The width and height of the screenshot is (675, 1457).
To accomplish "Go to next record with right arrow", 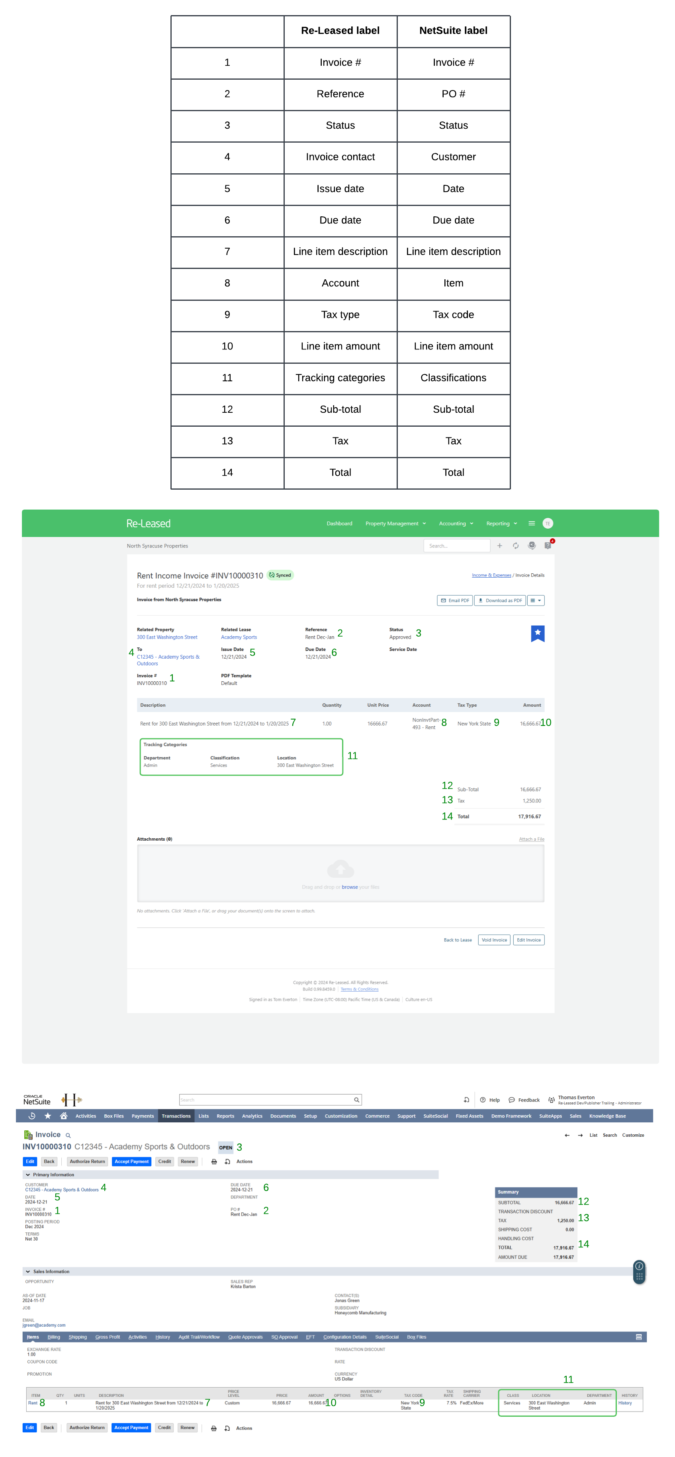I will click(x=580, y=1135).
